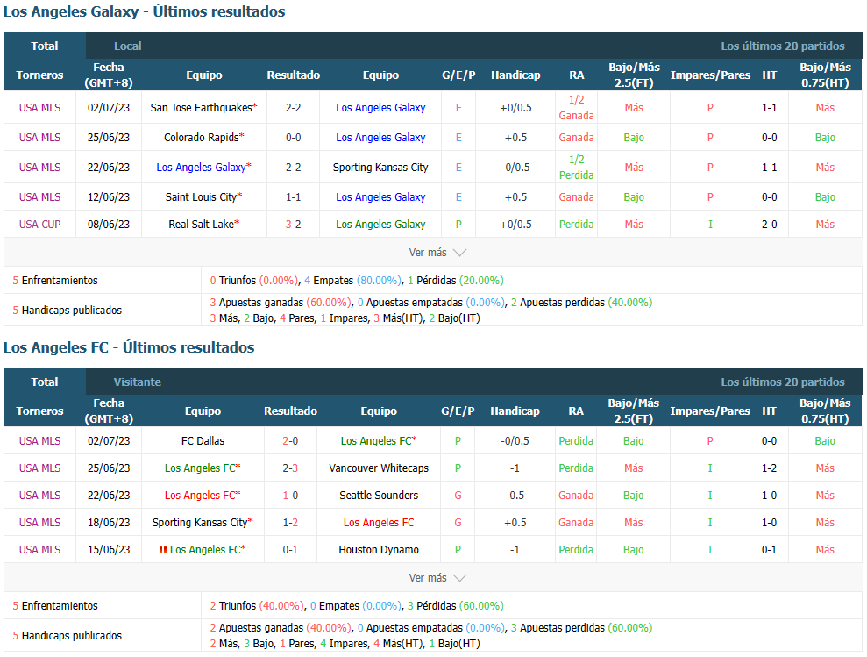The height and width of the screenshot is (657, 867).
Task: Click USA MLS in the FC Dallas row
Action: 39,441
